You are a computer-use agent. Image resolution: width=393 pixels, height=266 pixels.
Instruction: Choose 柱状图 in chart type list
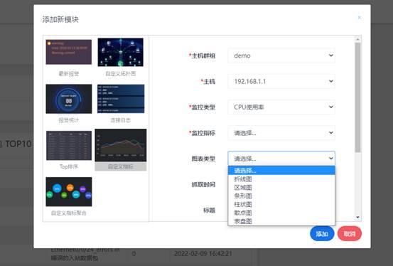[281, 204]
